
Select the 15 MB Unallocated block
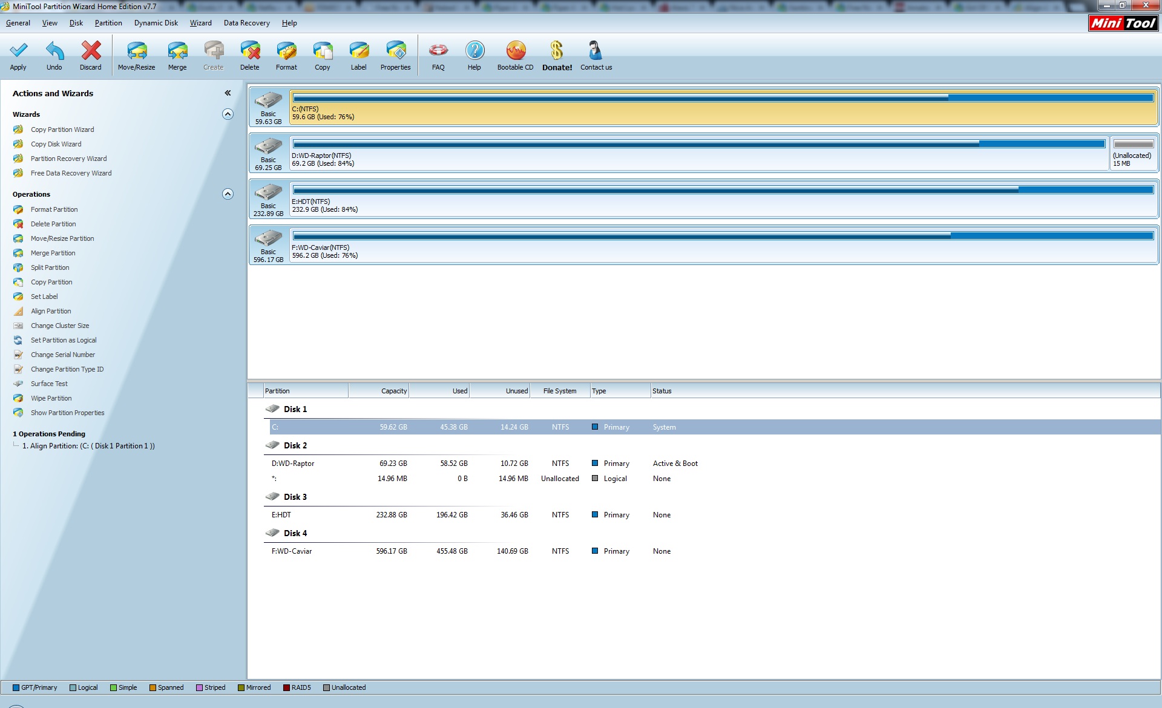coord(1134,152)
